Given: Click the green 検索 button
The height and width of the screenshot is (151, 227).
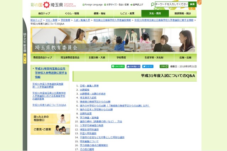Looking at the screenshot, I should pos(192,4).
